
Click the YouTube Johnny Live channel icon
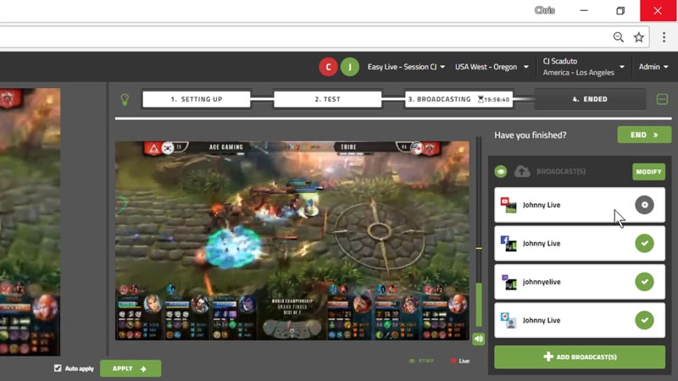508,205
